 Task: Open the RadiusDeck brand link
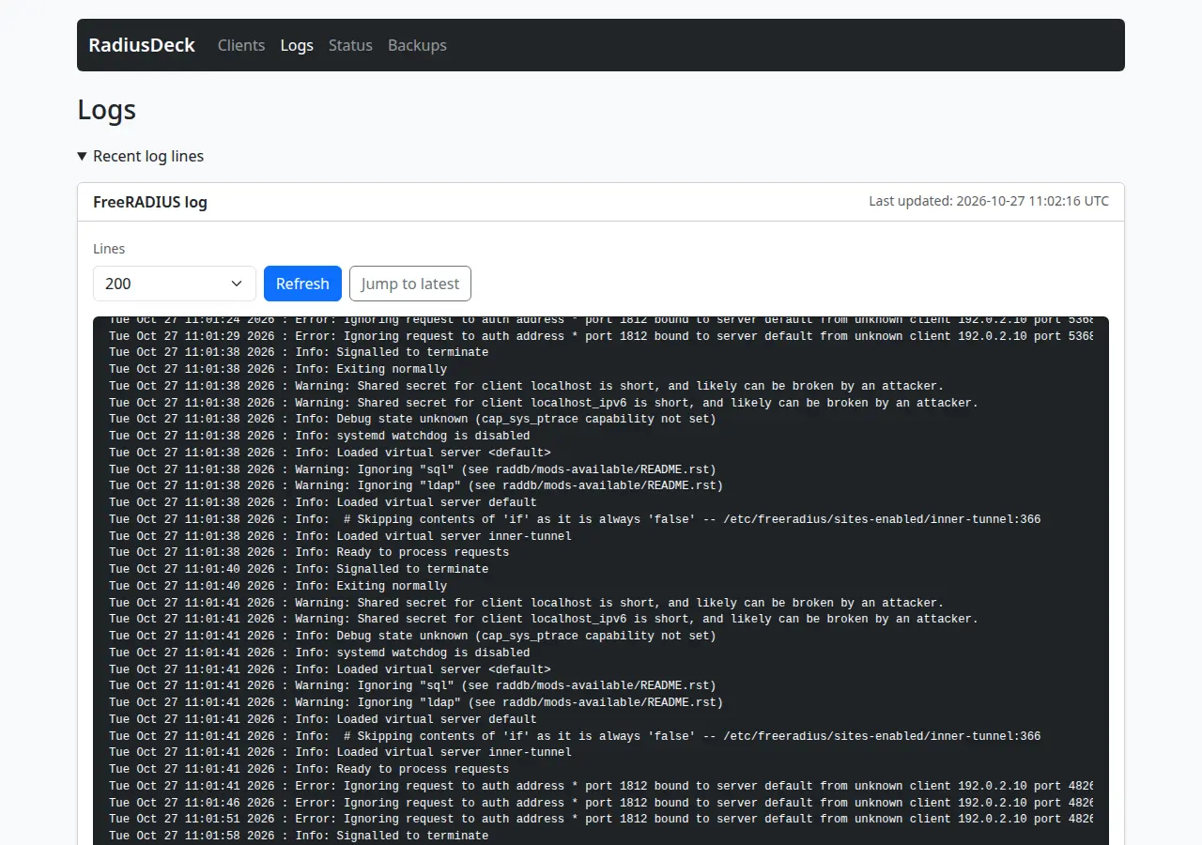pyautogui.click(x=142, y=45)
